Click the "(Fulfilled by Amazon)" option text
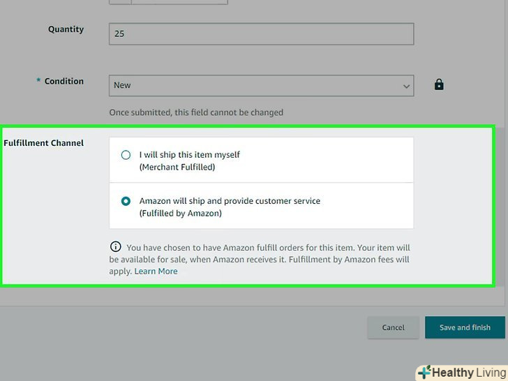 coord(180,214)
